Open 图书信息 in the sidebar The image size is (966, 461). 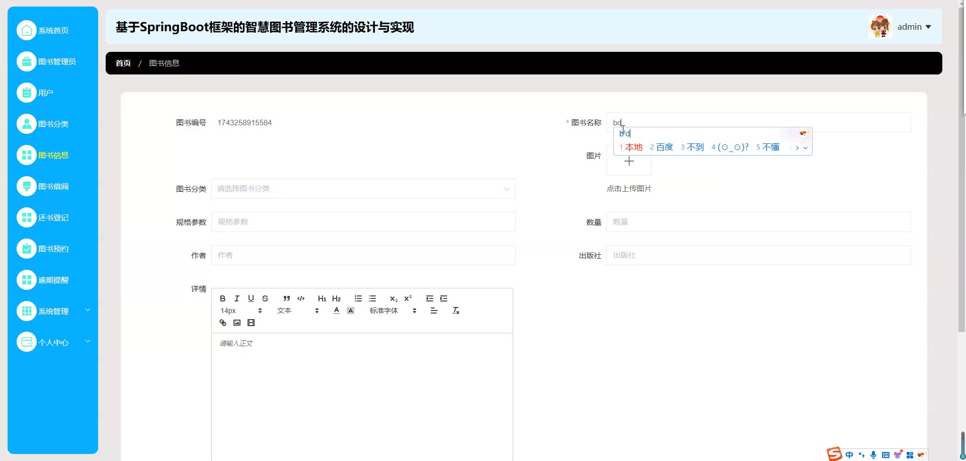(x=53, y=155)
